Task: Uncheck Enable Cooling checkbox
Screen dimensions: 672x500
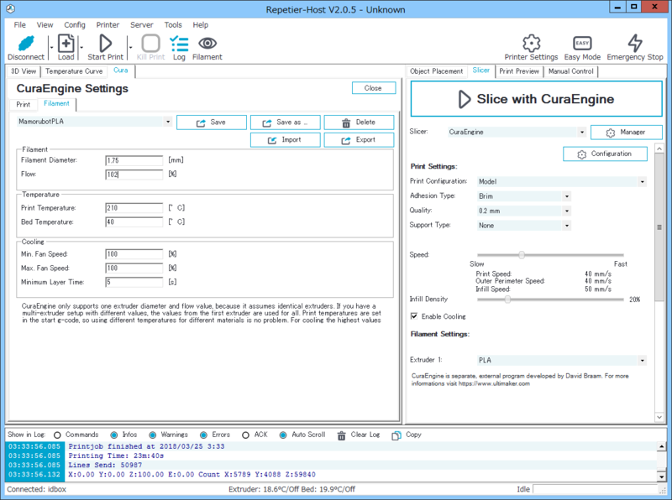Action: tap(414, 316)
